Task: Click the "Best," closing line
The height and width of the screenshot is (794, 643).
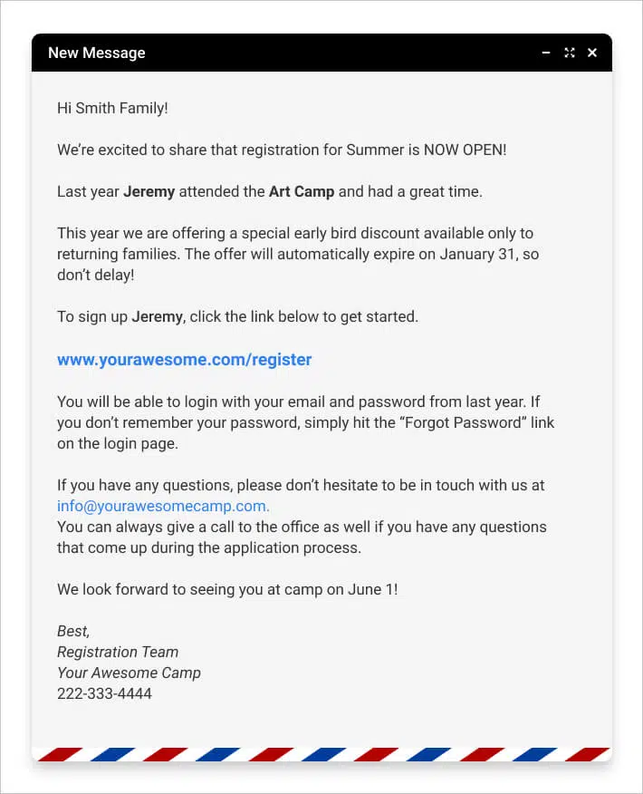Action: click(x=73, y=631)
